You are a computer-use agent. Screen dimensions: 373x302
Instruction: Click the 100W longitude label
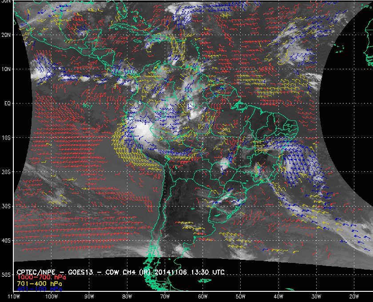pyautogui.click(x=52, y=297)
